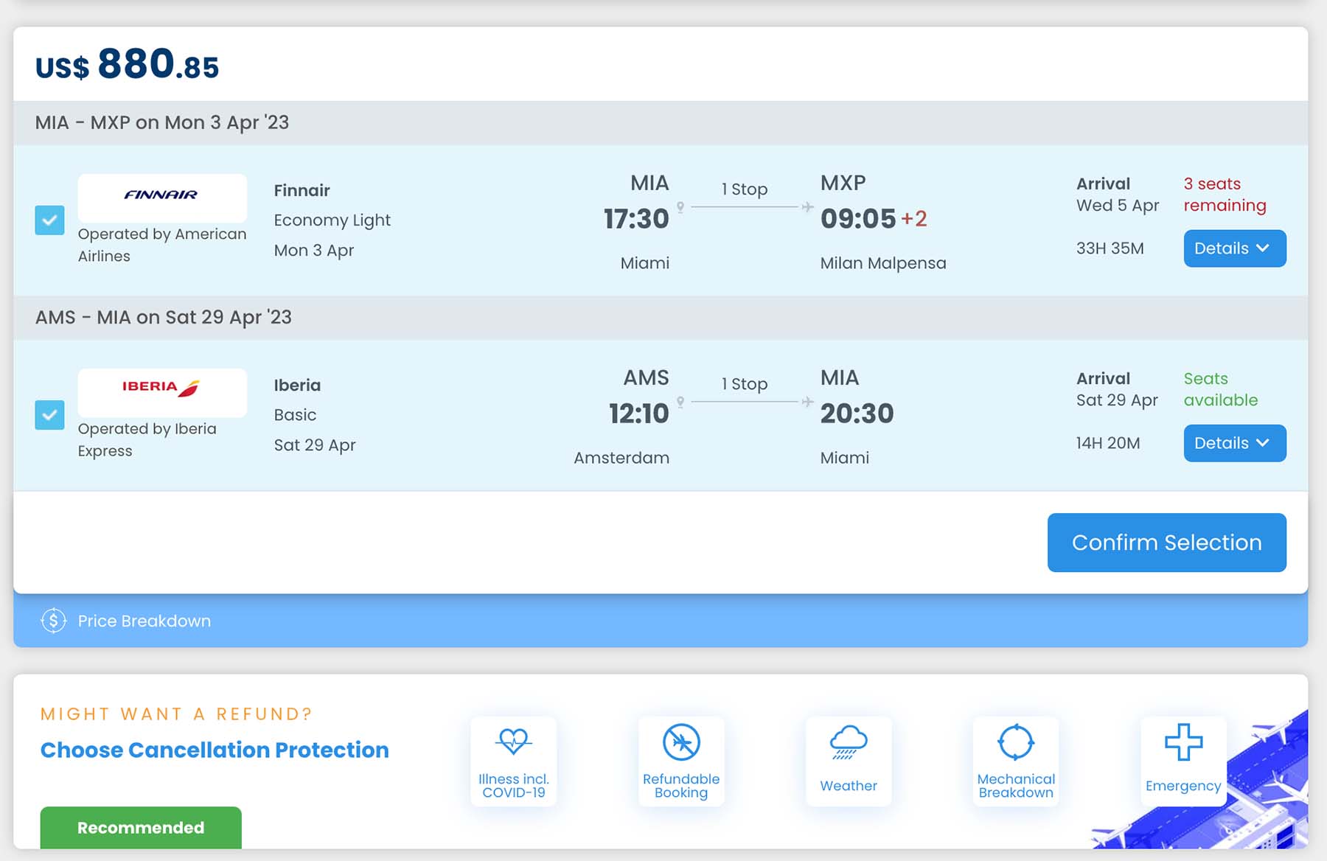Open the Price Breakdown section
Screen dimensions: 1327x861
661,621
